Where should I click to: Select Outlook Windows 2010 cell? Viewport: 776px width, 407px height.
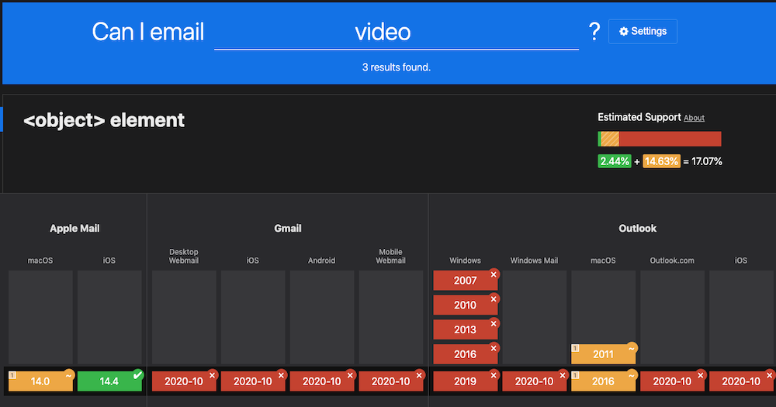pyautogui.click(x=465, y=305)
